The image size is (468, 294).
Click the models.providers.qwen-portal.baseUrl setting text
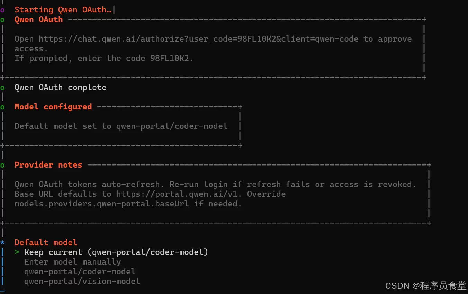(101, 204)
